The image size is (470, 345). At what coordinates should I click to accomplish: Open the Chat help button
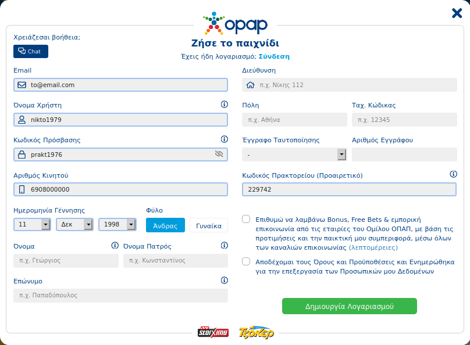[31, 52]
